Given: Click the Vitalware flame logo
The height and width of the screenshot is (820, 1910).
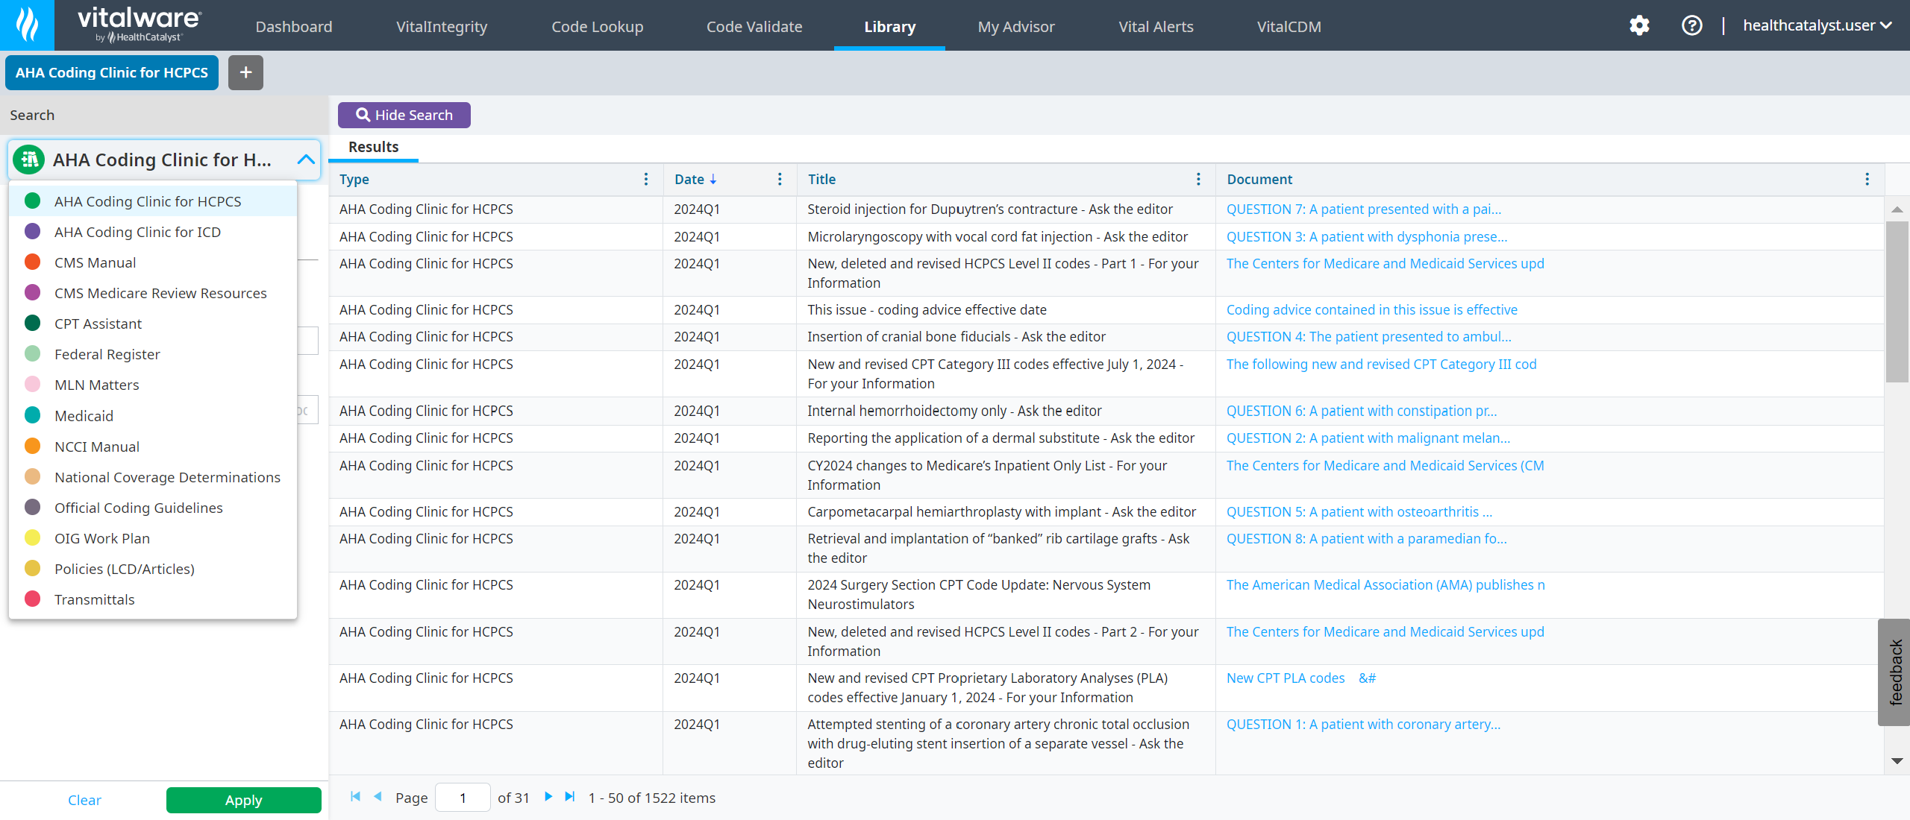Looking at the screenshot, I should (x=27, y=25).
